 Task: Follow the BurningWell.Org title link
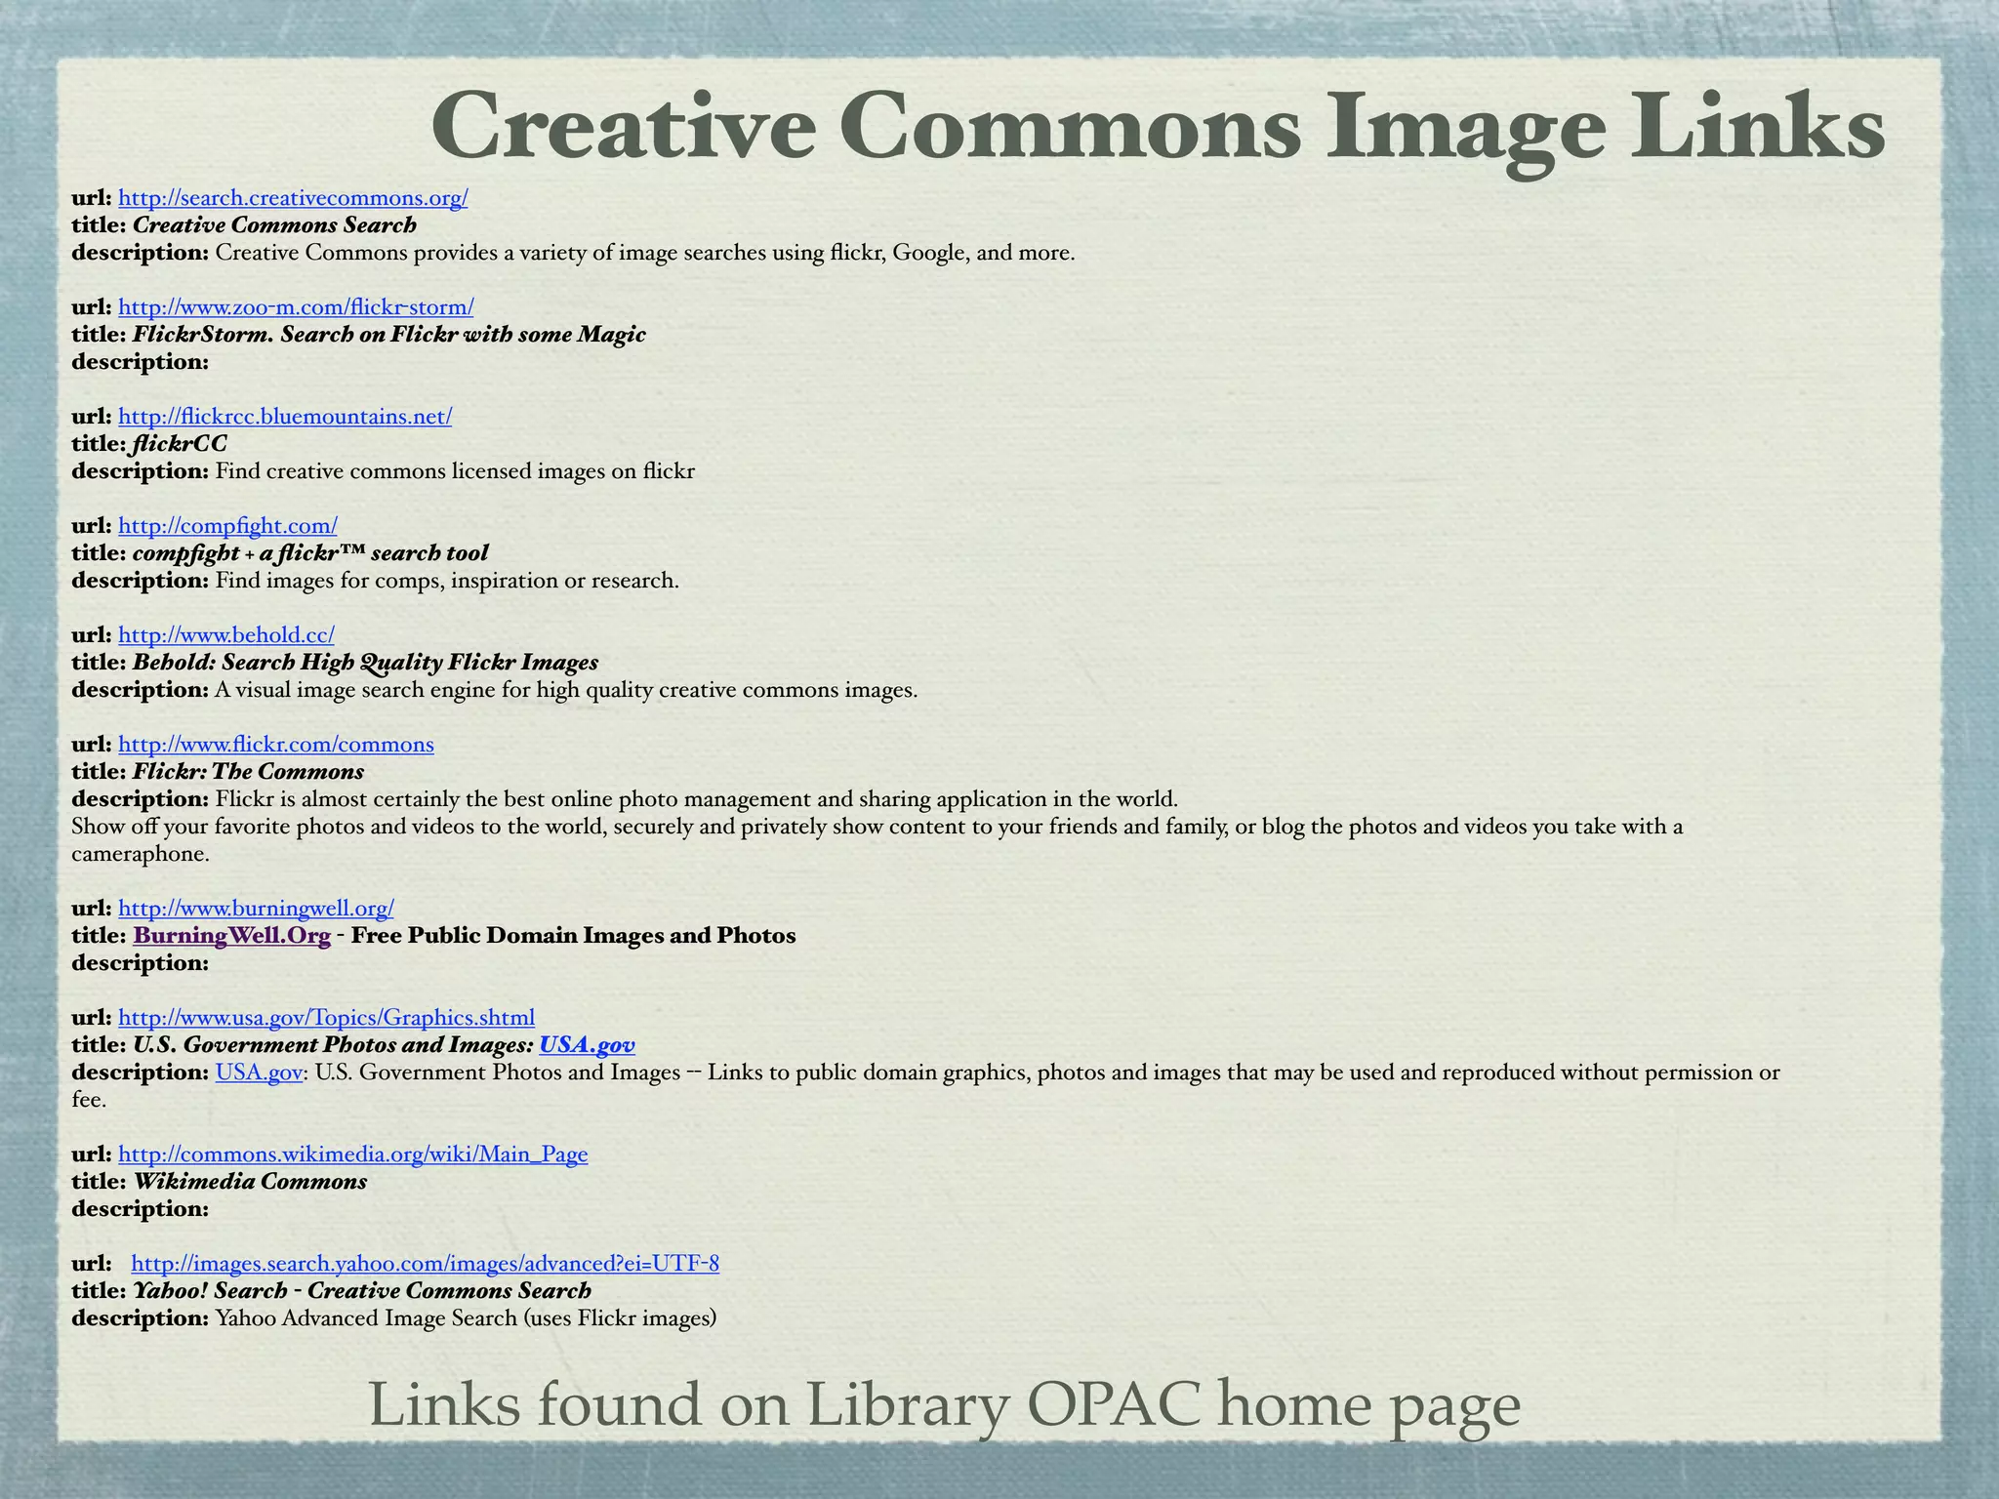[x=230, y=935]
